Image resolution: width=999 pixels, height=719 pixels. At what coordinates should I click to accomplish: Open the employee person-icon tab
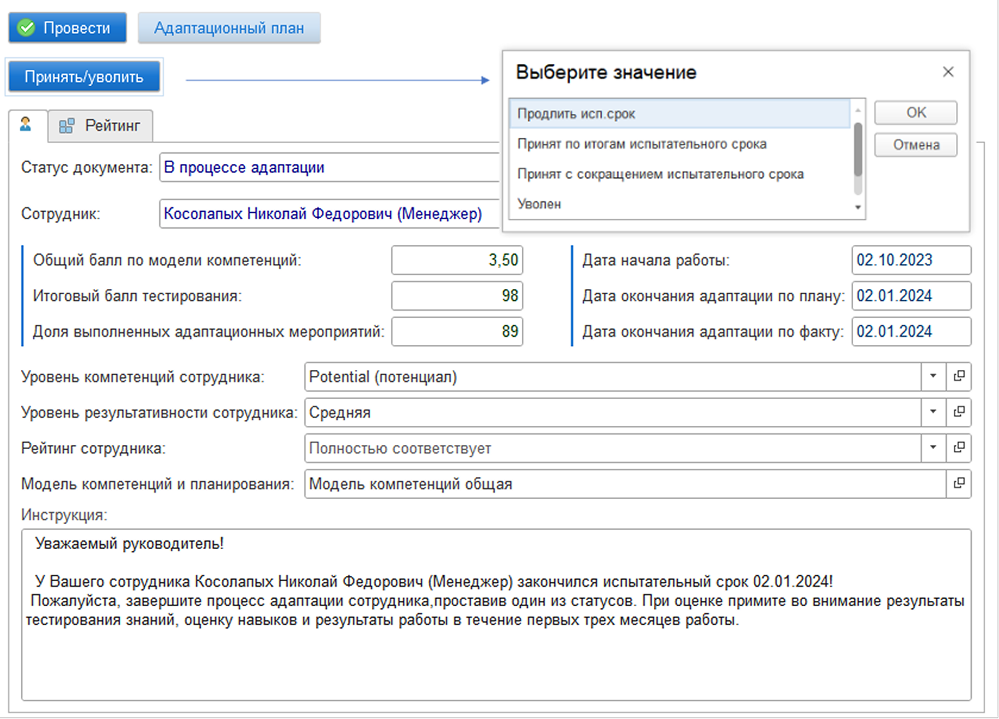(x=26, y=125)
